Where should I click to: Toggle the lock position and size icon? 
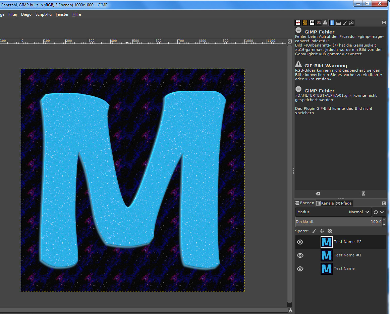tap(322, 231)
